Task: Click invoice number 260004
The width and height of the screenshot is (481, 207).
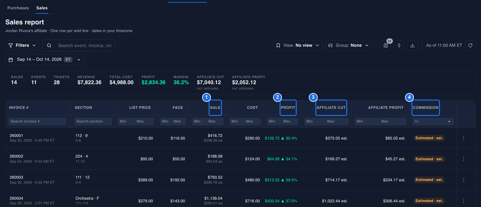Action: pyautogui.click(x=16, y=198)
